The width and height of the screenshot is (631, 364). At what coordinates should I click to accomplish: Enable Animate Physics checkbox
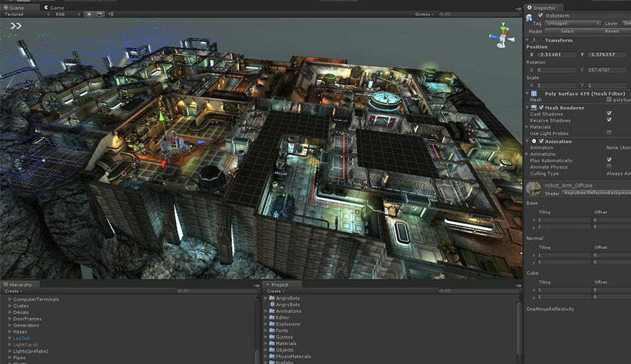click(609, 166)
